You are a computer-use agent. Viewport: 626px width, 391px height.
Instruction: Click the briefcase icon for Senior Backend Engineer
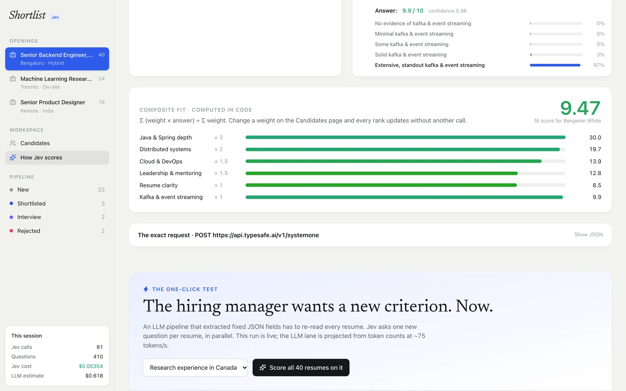[13, 55]
